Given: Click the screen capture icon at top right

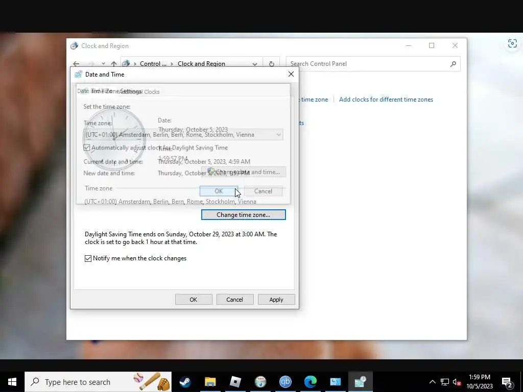Looking at the screenshot, I should tap(512, 43).
